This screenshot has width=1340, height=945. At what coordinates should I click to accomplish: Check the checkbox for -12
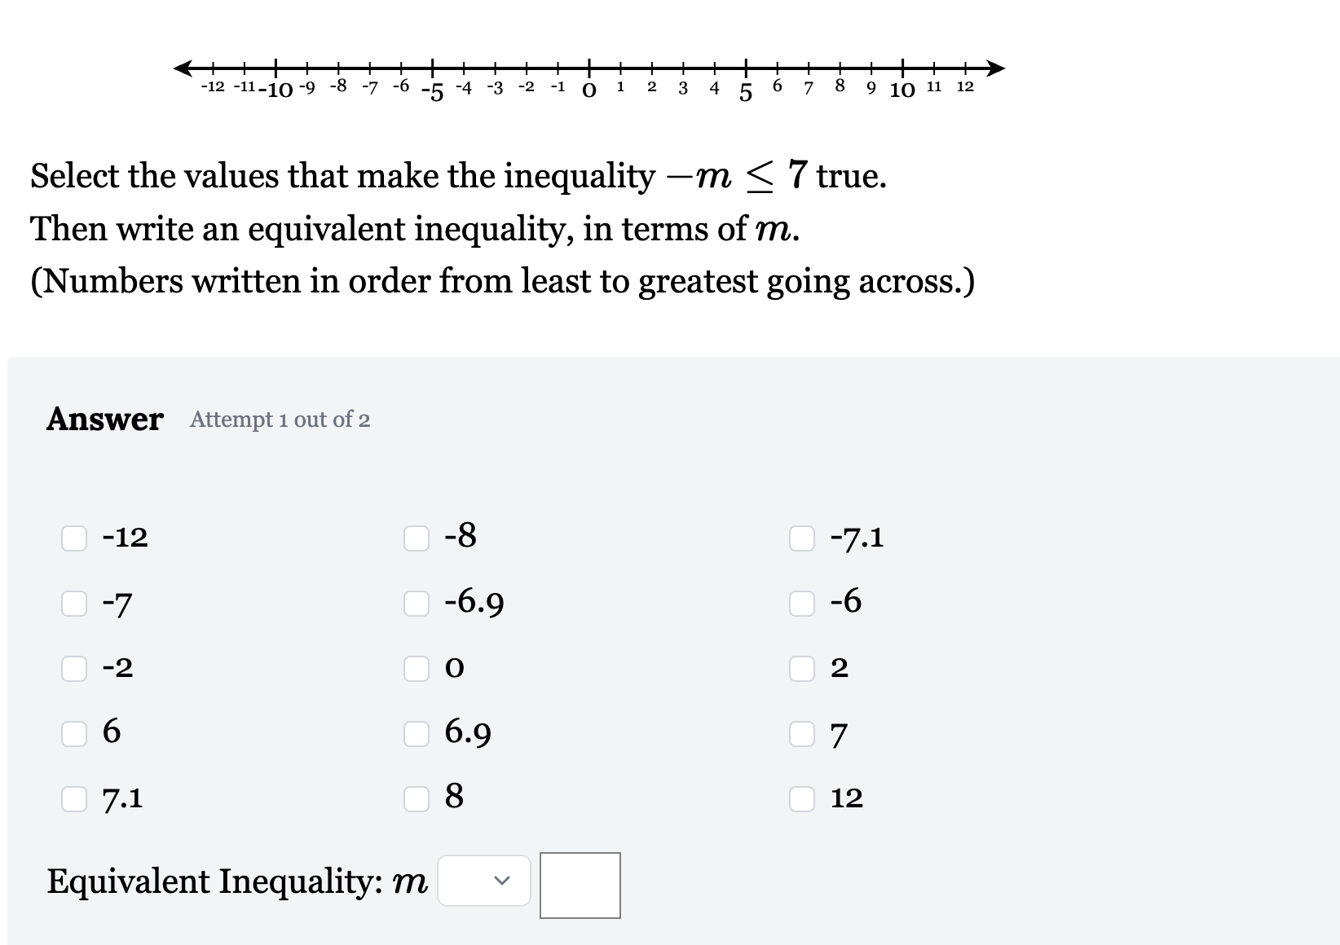click(x=74, y=538)
